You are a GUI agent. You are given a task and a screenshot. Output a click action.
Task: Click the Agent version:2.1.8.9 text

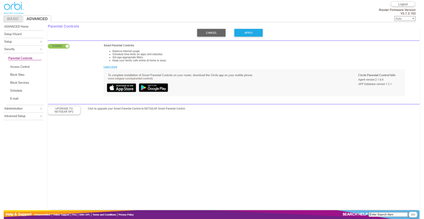pos(371,80)
